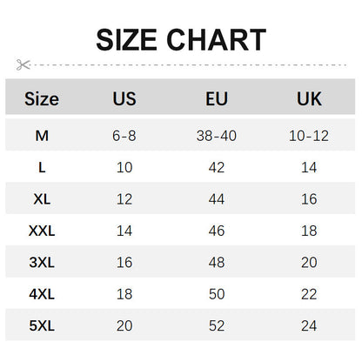Click the 5XL size row label

click(42, 325)
